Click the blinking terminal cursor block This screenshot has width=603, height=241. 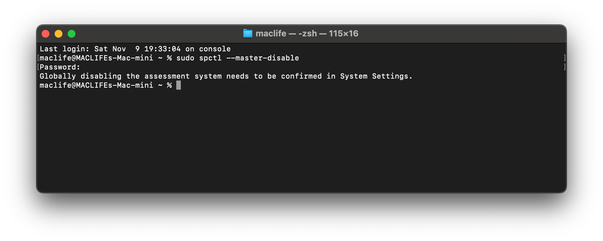(178, 85)
